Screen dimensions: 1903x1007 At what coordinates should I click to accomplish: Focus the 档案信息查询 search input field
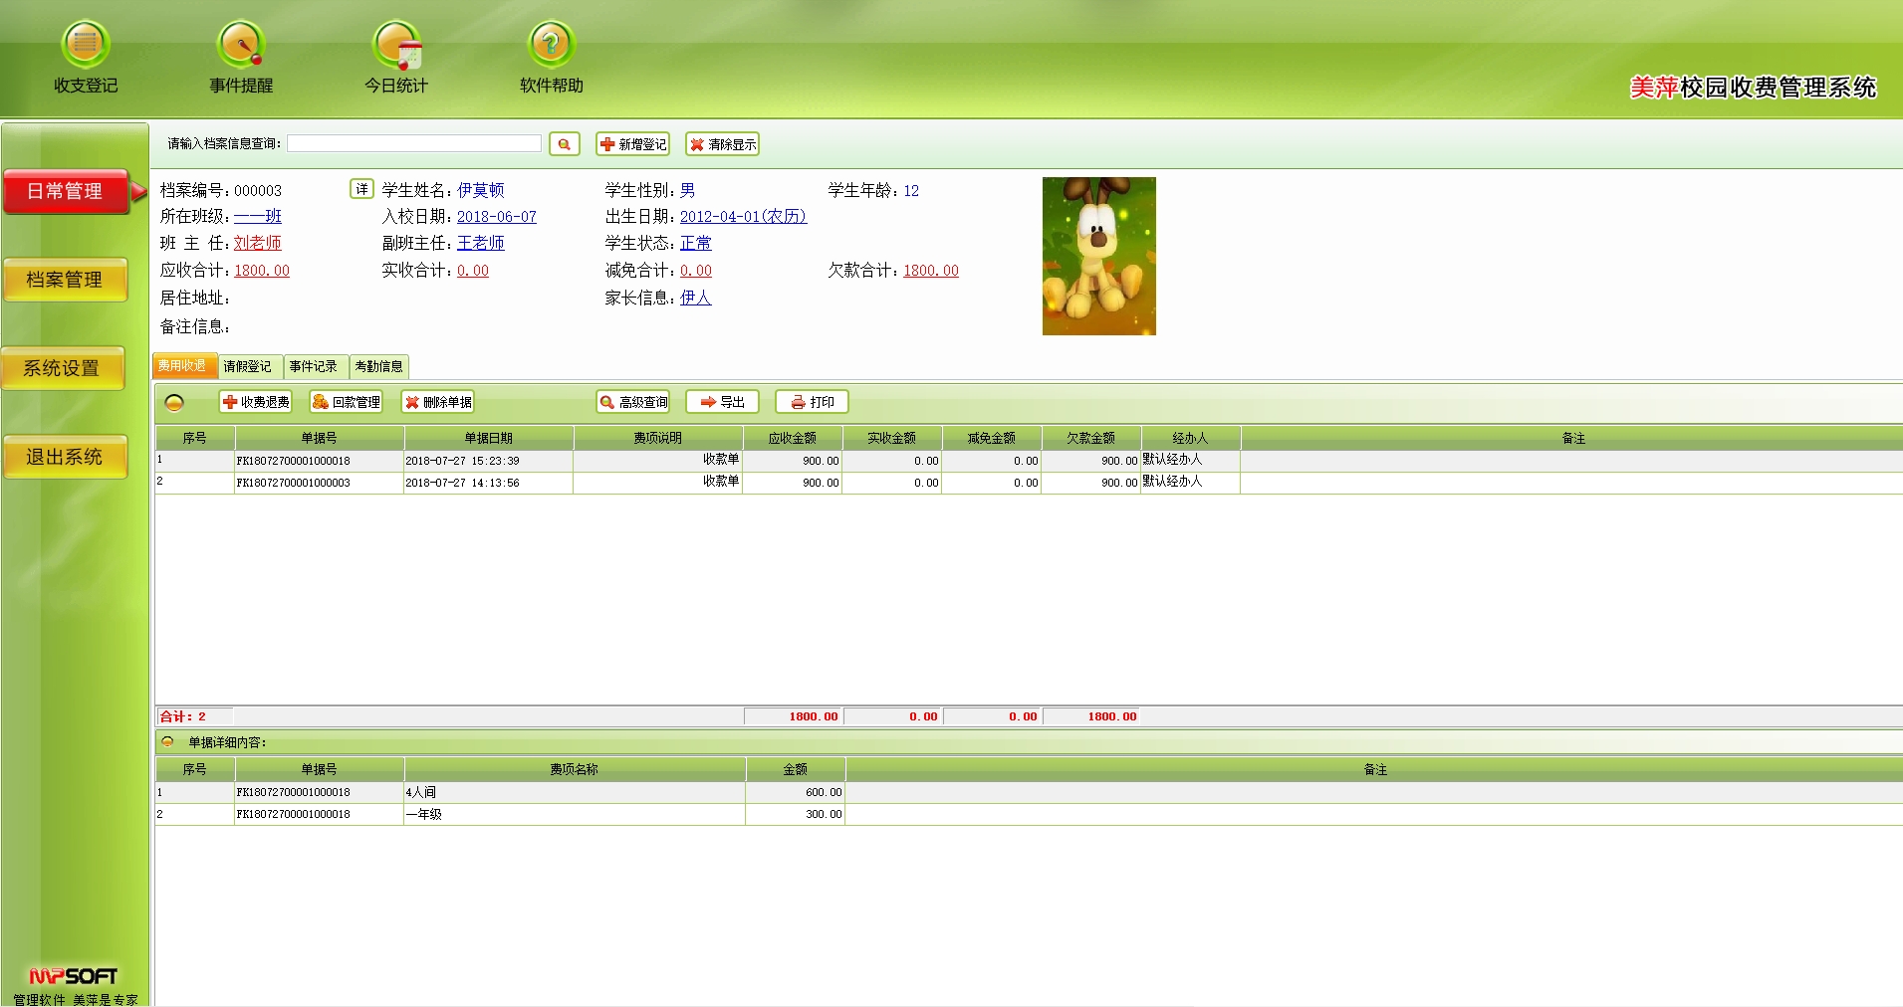coord(414,144)
